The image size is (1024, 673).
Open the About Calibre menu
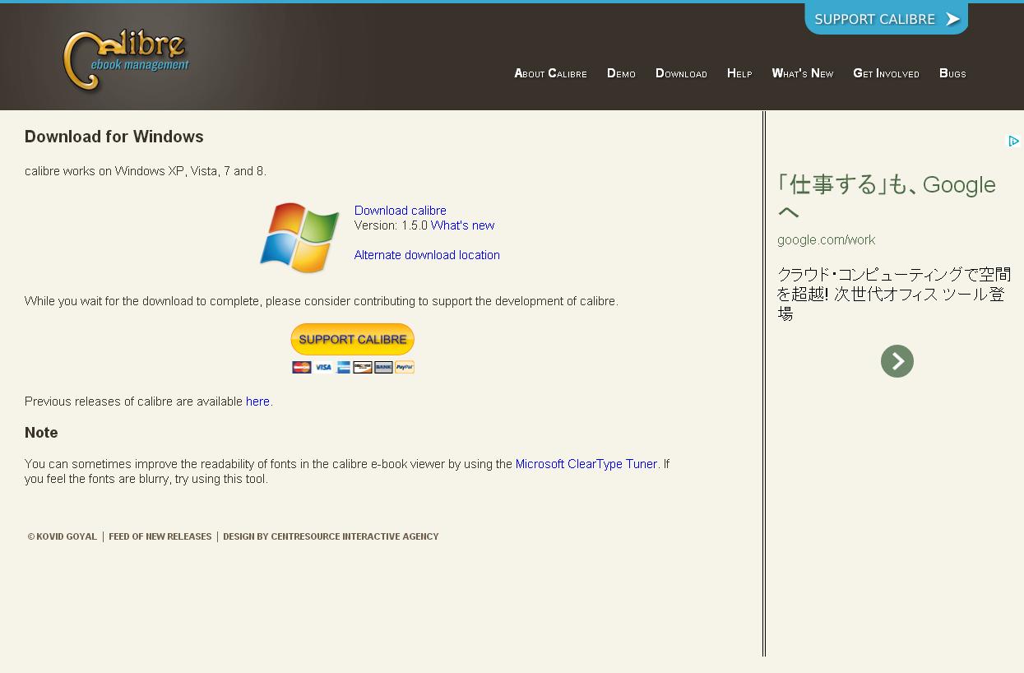pyautogui.click(x=550, y=73)
